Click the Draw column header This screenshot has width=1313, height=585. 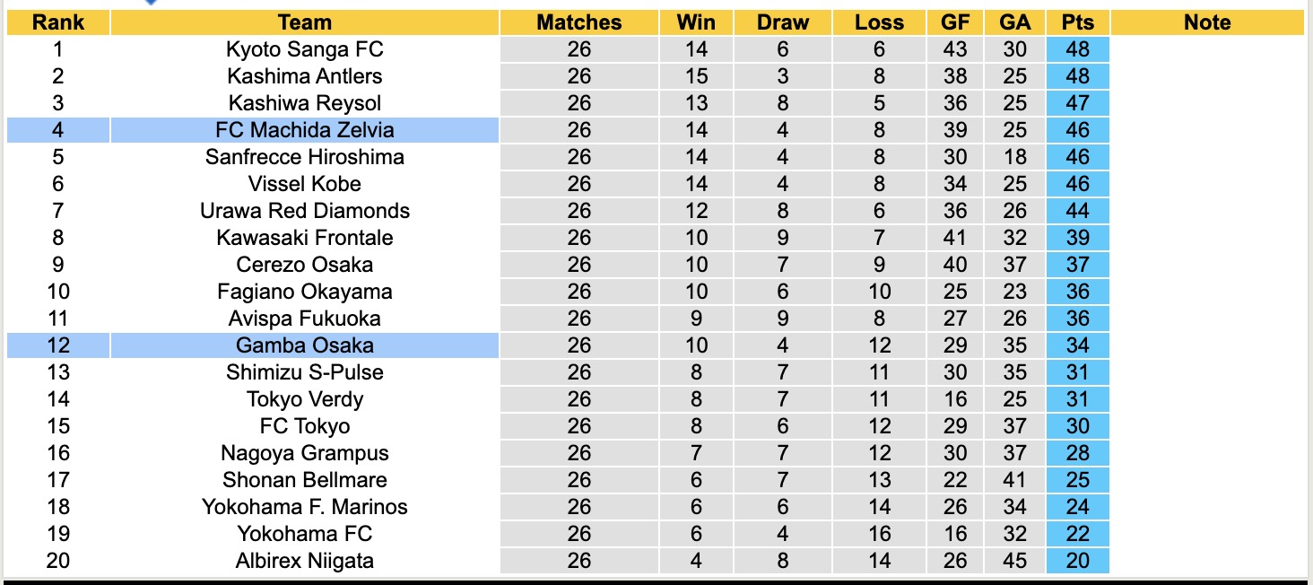point(782,22)
